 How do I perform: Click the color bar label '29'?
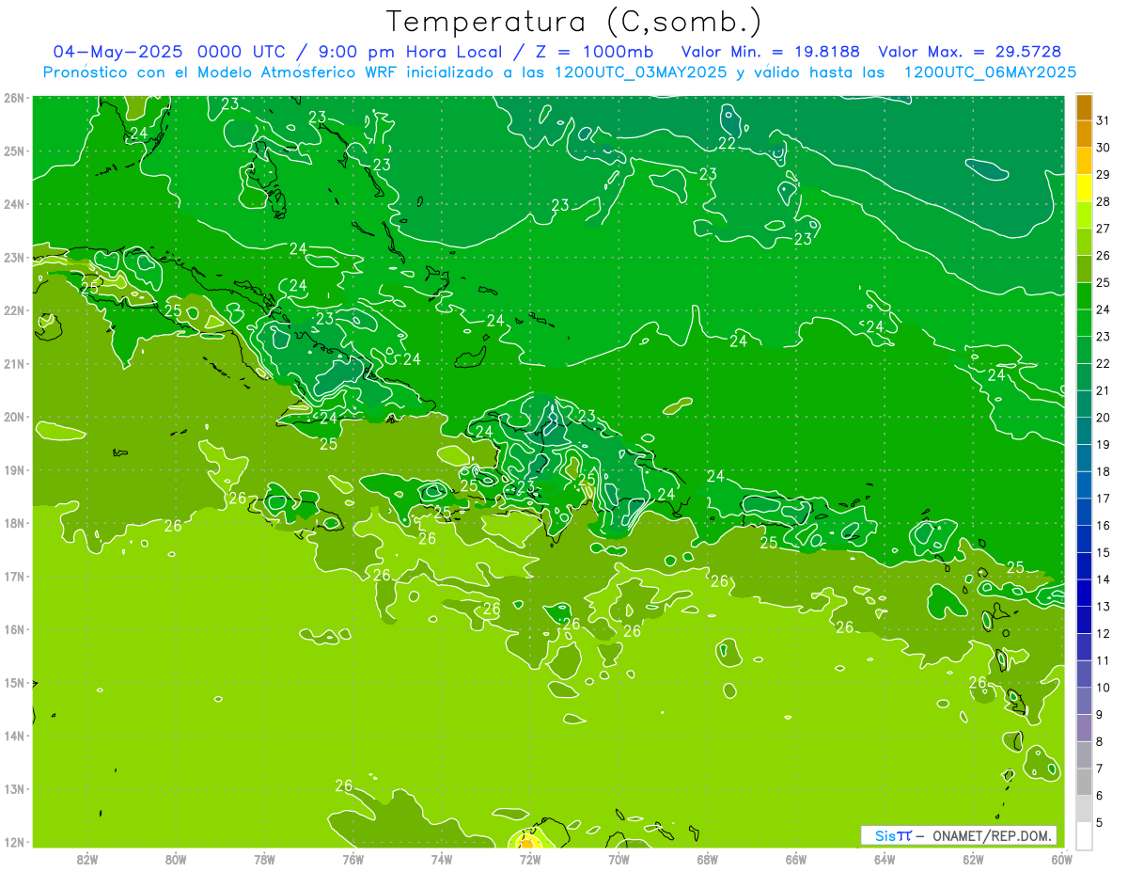[x=1104, y=175]
